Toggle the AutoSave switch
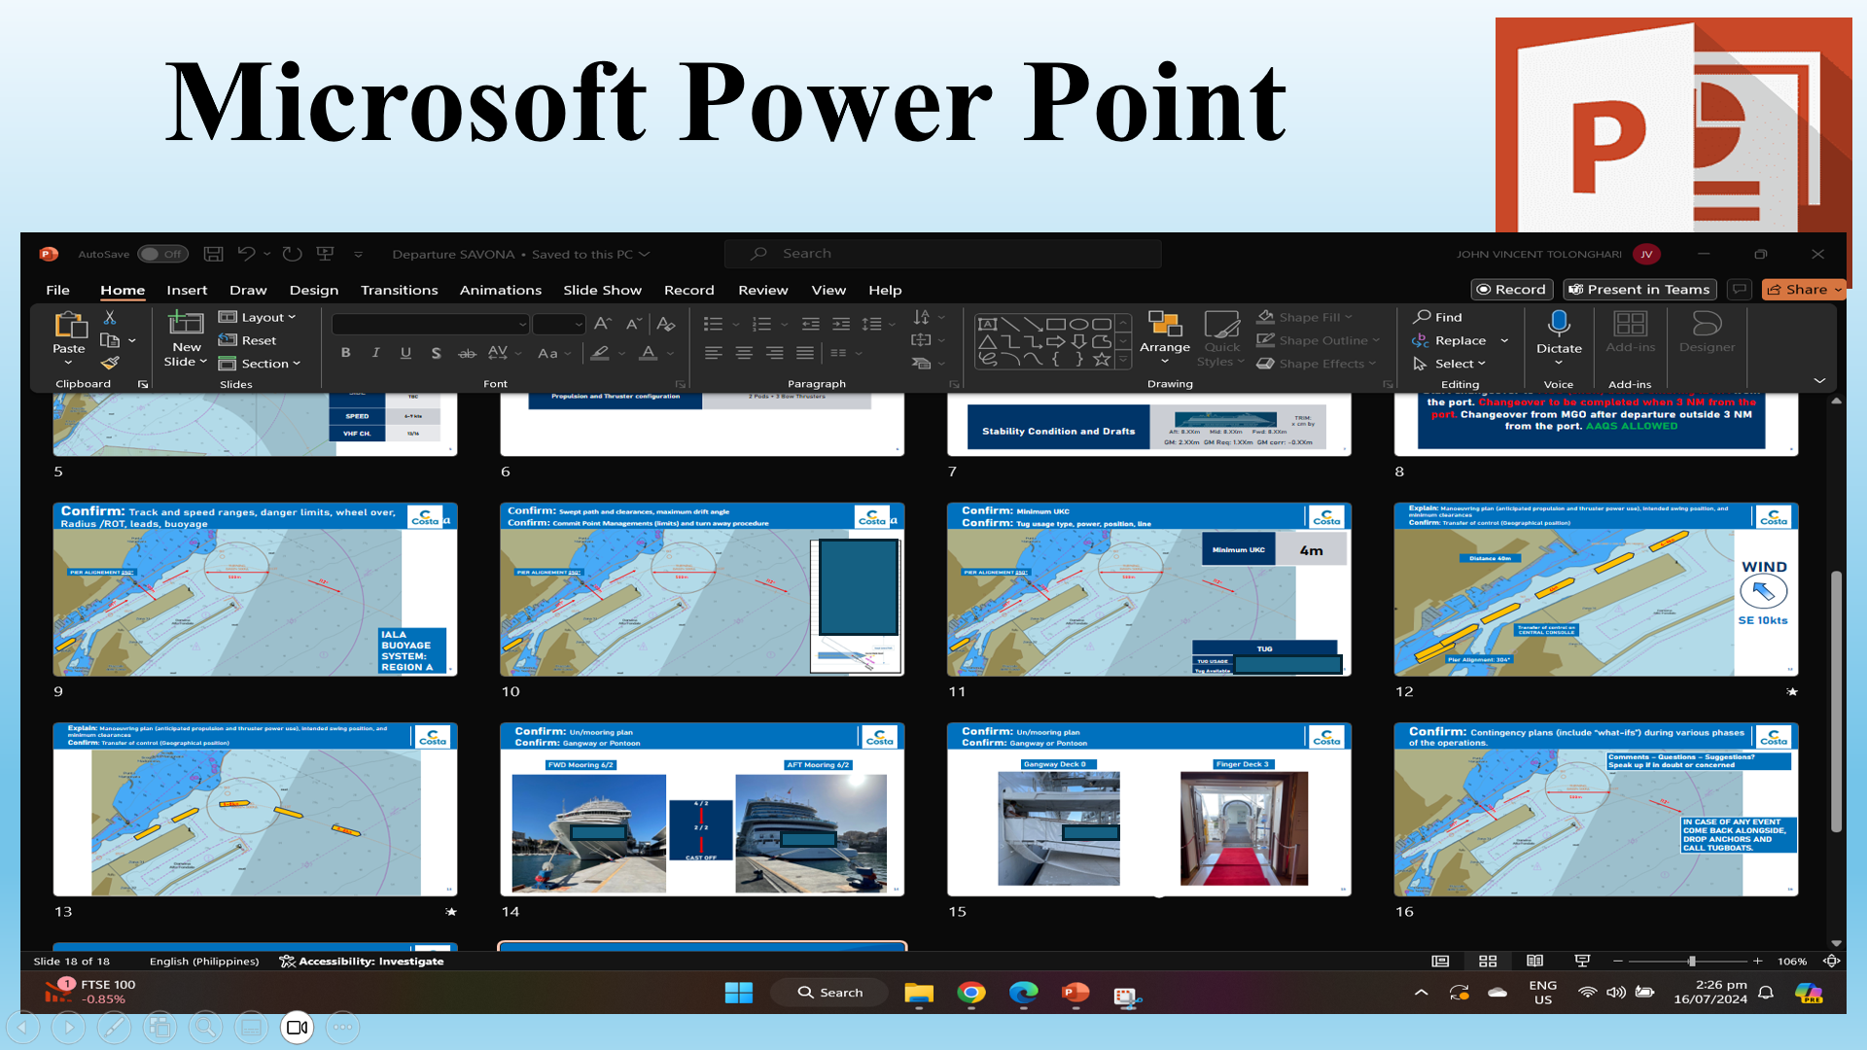Image resolution: width=1867 pixels, height=1050 pixels. coord(161,254)
